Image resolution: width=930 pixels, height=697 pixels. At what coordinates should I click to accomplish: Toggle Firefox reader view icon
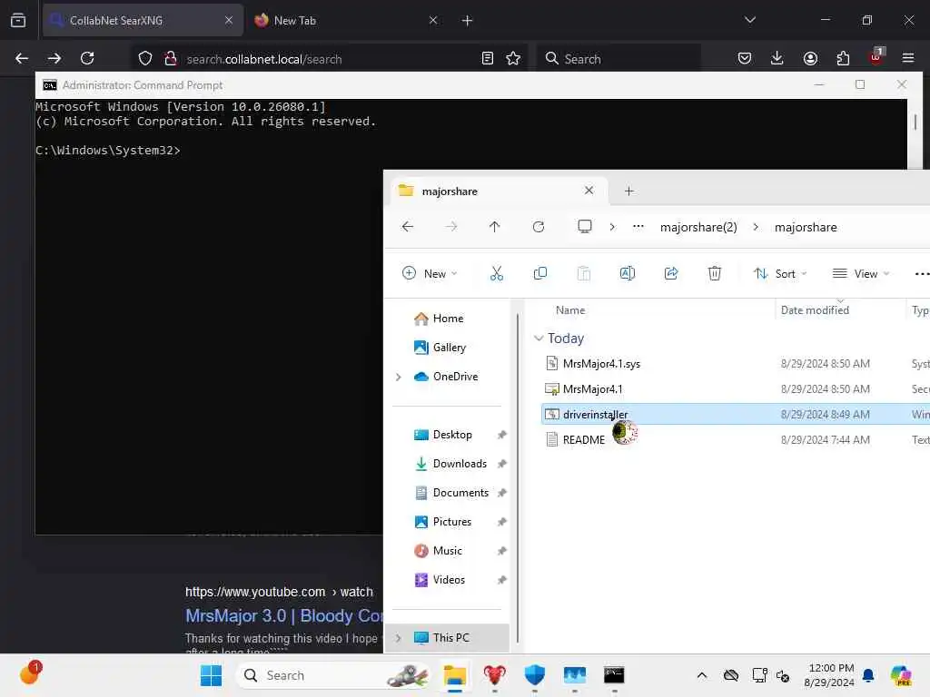click(x=488, y=58)
